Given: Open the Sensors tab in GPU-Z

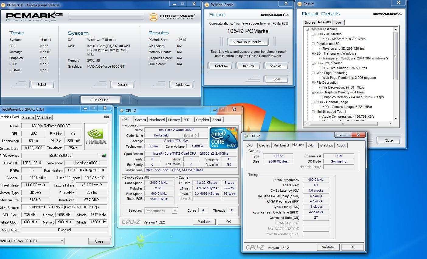Looking at the screenshot, I should (28, 118).
